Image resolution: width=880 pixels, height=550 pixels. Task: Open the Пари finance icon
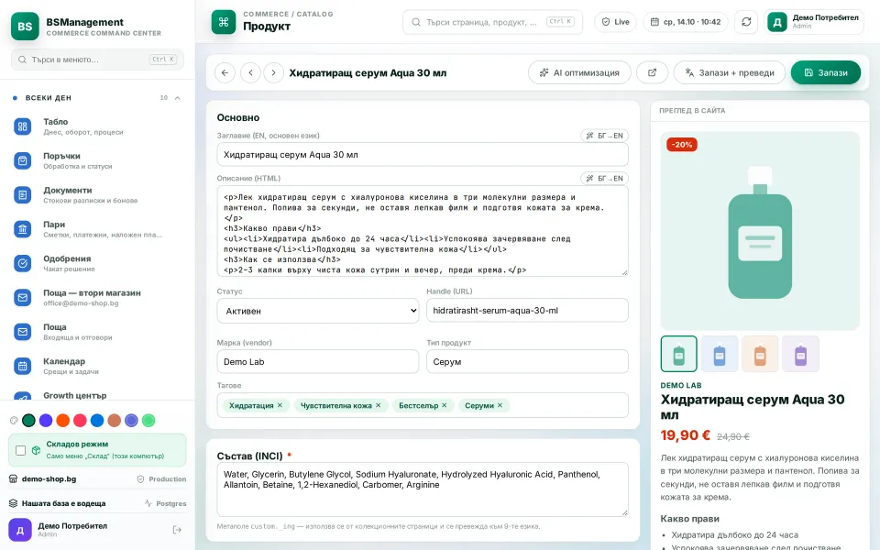pyautogui.click(x=22, y=229)
